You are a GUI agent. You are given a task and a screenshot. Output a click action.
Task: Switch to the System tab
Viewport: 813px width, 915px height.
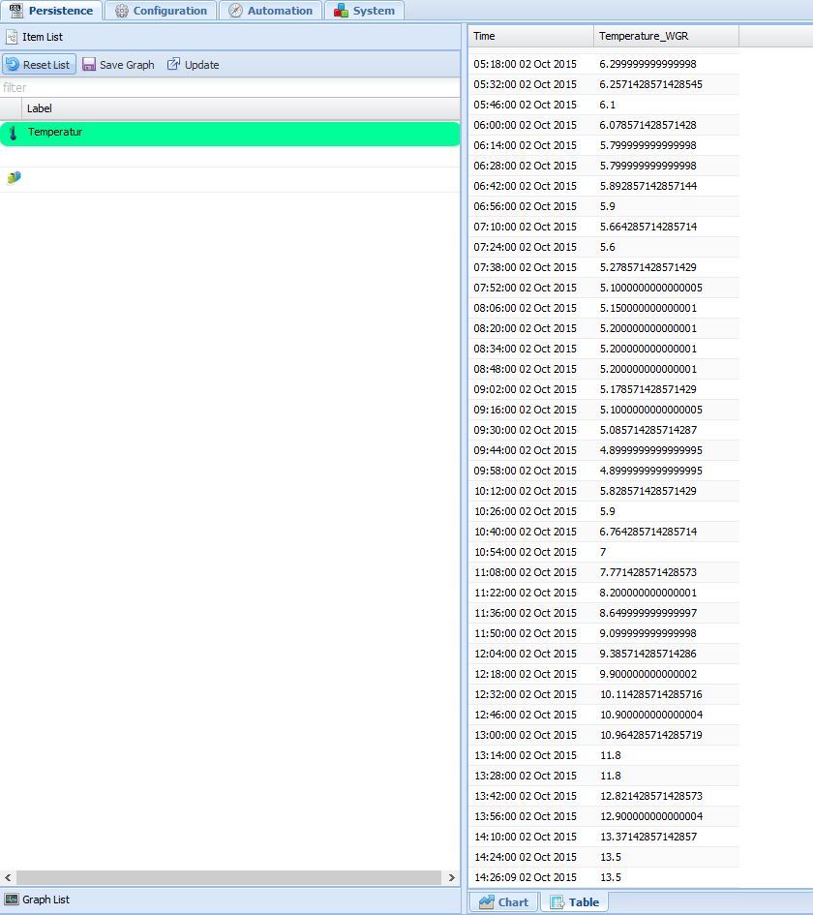(365, 11)
